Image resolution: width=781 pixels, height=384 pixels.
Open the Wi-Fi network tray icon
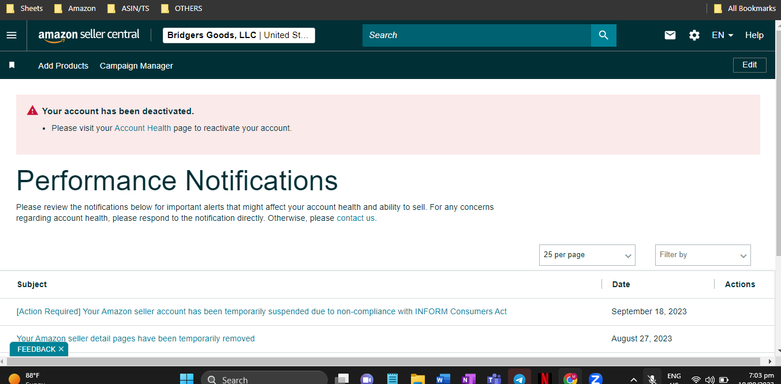(x=696, y=379)
